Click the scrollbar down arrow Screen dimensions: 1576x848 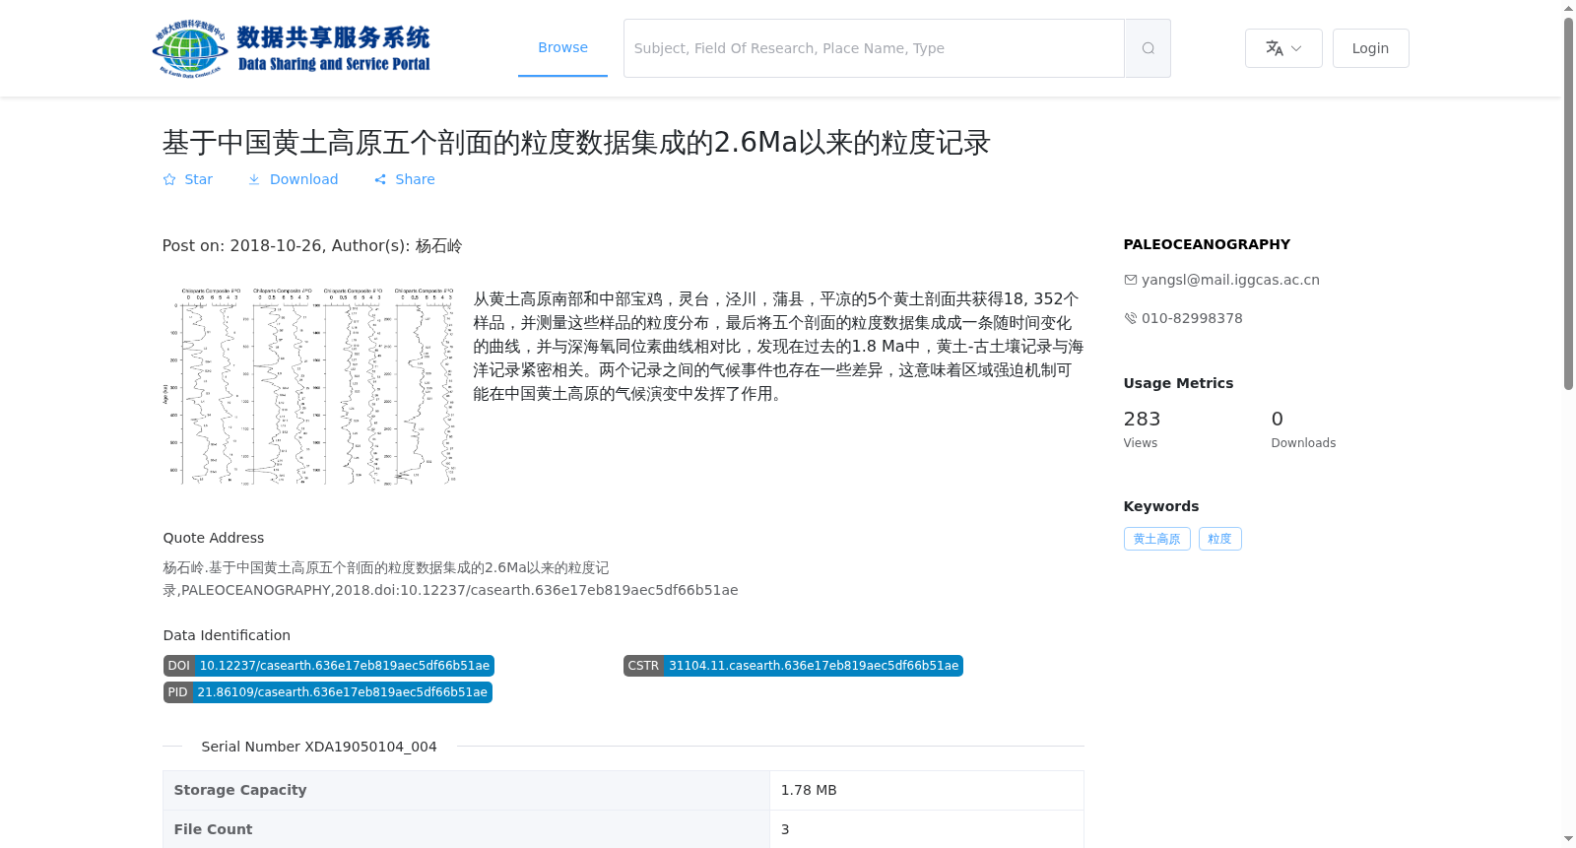tap(1568, 839)
